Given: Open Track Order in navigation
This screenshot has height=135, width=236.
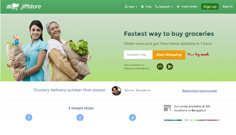Looking at the screenshot, I should [187, 7].
